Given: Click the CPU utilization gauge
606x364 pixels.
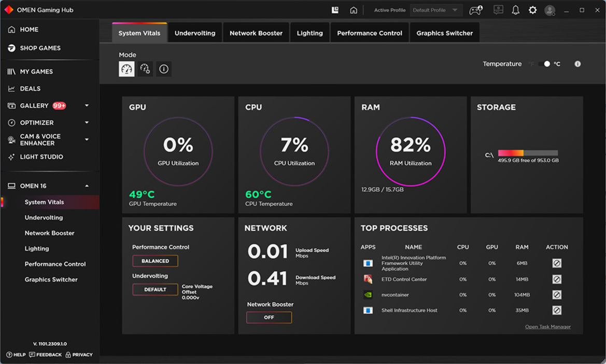Looking at the screenshot, I should (x=294, y=151).
